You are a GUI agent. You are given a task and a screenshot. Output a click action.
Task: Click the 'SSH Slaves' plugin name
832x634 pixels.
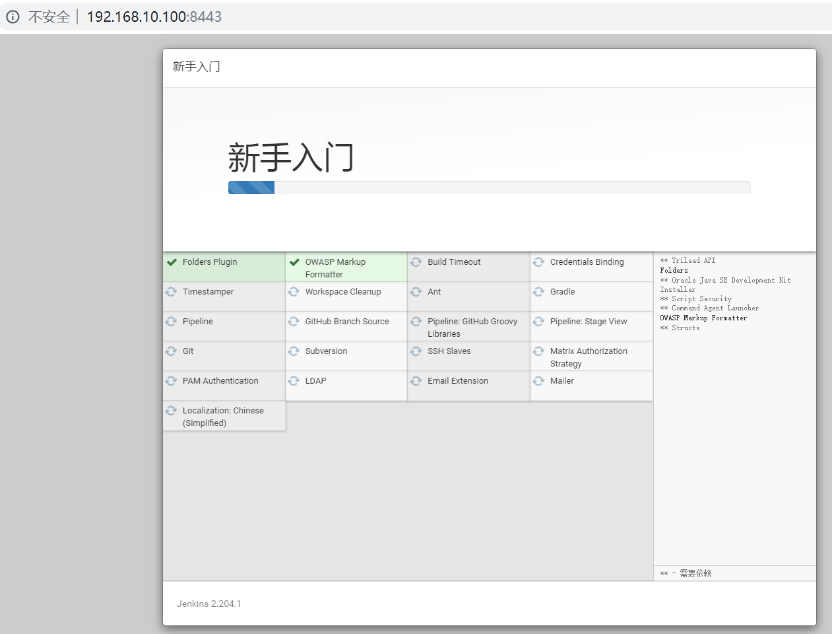tap(449, 351)
